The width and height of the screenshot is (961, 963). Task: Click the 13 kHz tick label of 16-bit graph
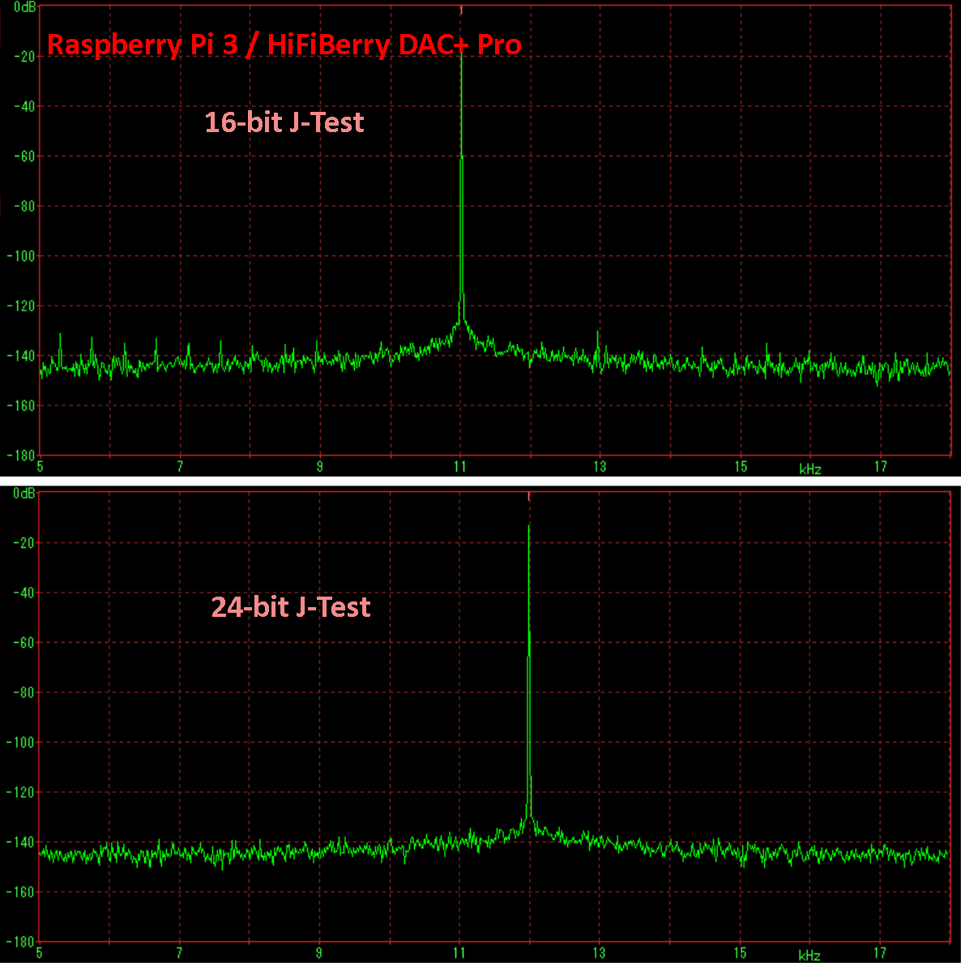pos(600,467)
